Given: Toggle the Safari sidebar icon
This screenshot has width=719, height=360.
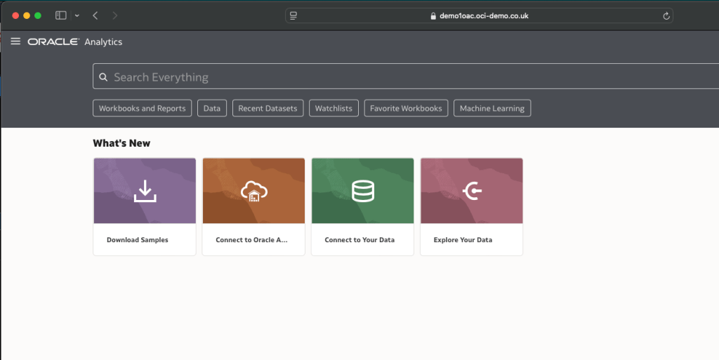Looking at the screenshot, I should 60,15.
